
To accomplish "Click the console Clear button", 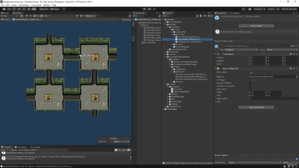I will tap(3, 150).
